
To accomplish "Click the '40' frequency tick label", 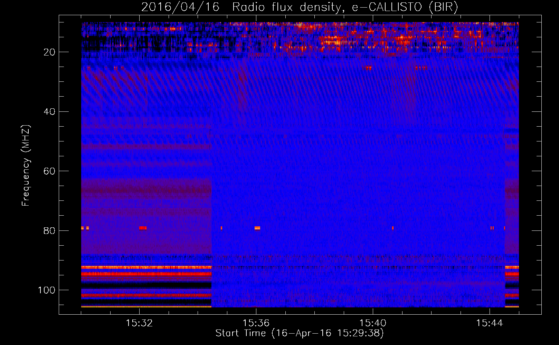I will click(x=49, y=112).
